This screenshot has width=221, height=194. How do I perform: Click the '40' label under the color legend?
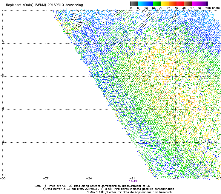pos(192,8)
